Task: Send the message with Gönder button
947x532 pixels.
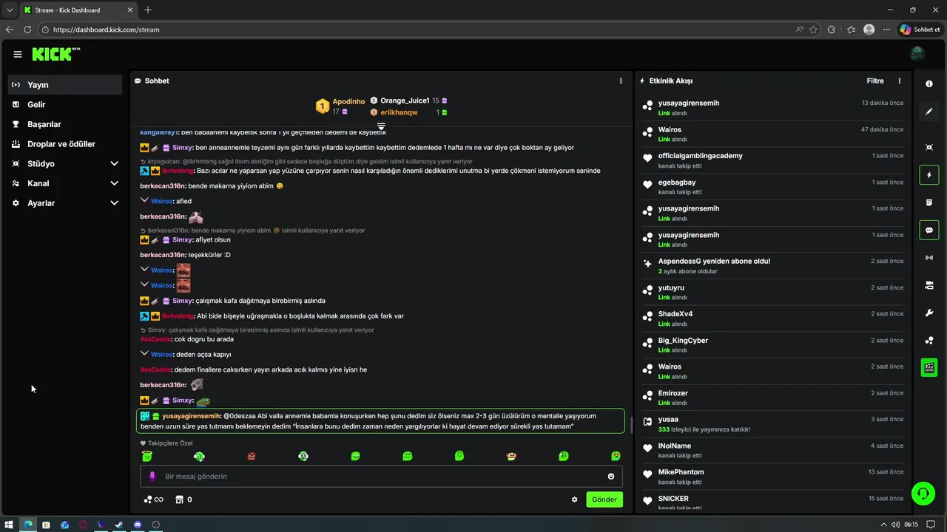Action: coord(604,499)
